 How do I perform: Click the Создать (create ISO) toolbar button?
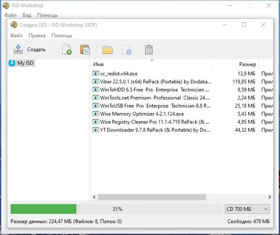[x=30, y=50]
